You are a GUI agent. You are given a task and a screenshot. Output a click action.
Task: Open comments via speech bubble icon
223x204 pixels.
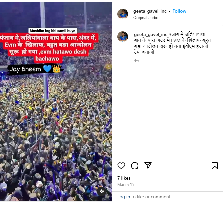135,166
